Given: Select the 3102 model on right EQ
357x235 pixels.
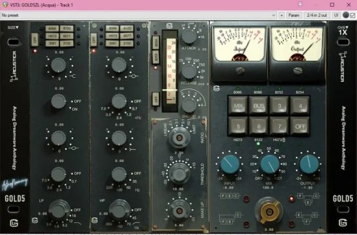Looking at the screenshot, I should (x=127, y=43).
